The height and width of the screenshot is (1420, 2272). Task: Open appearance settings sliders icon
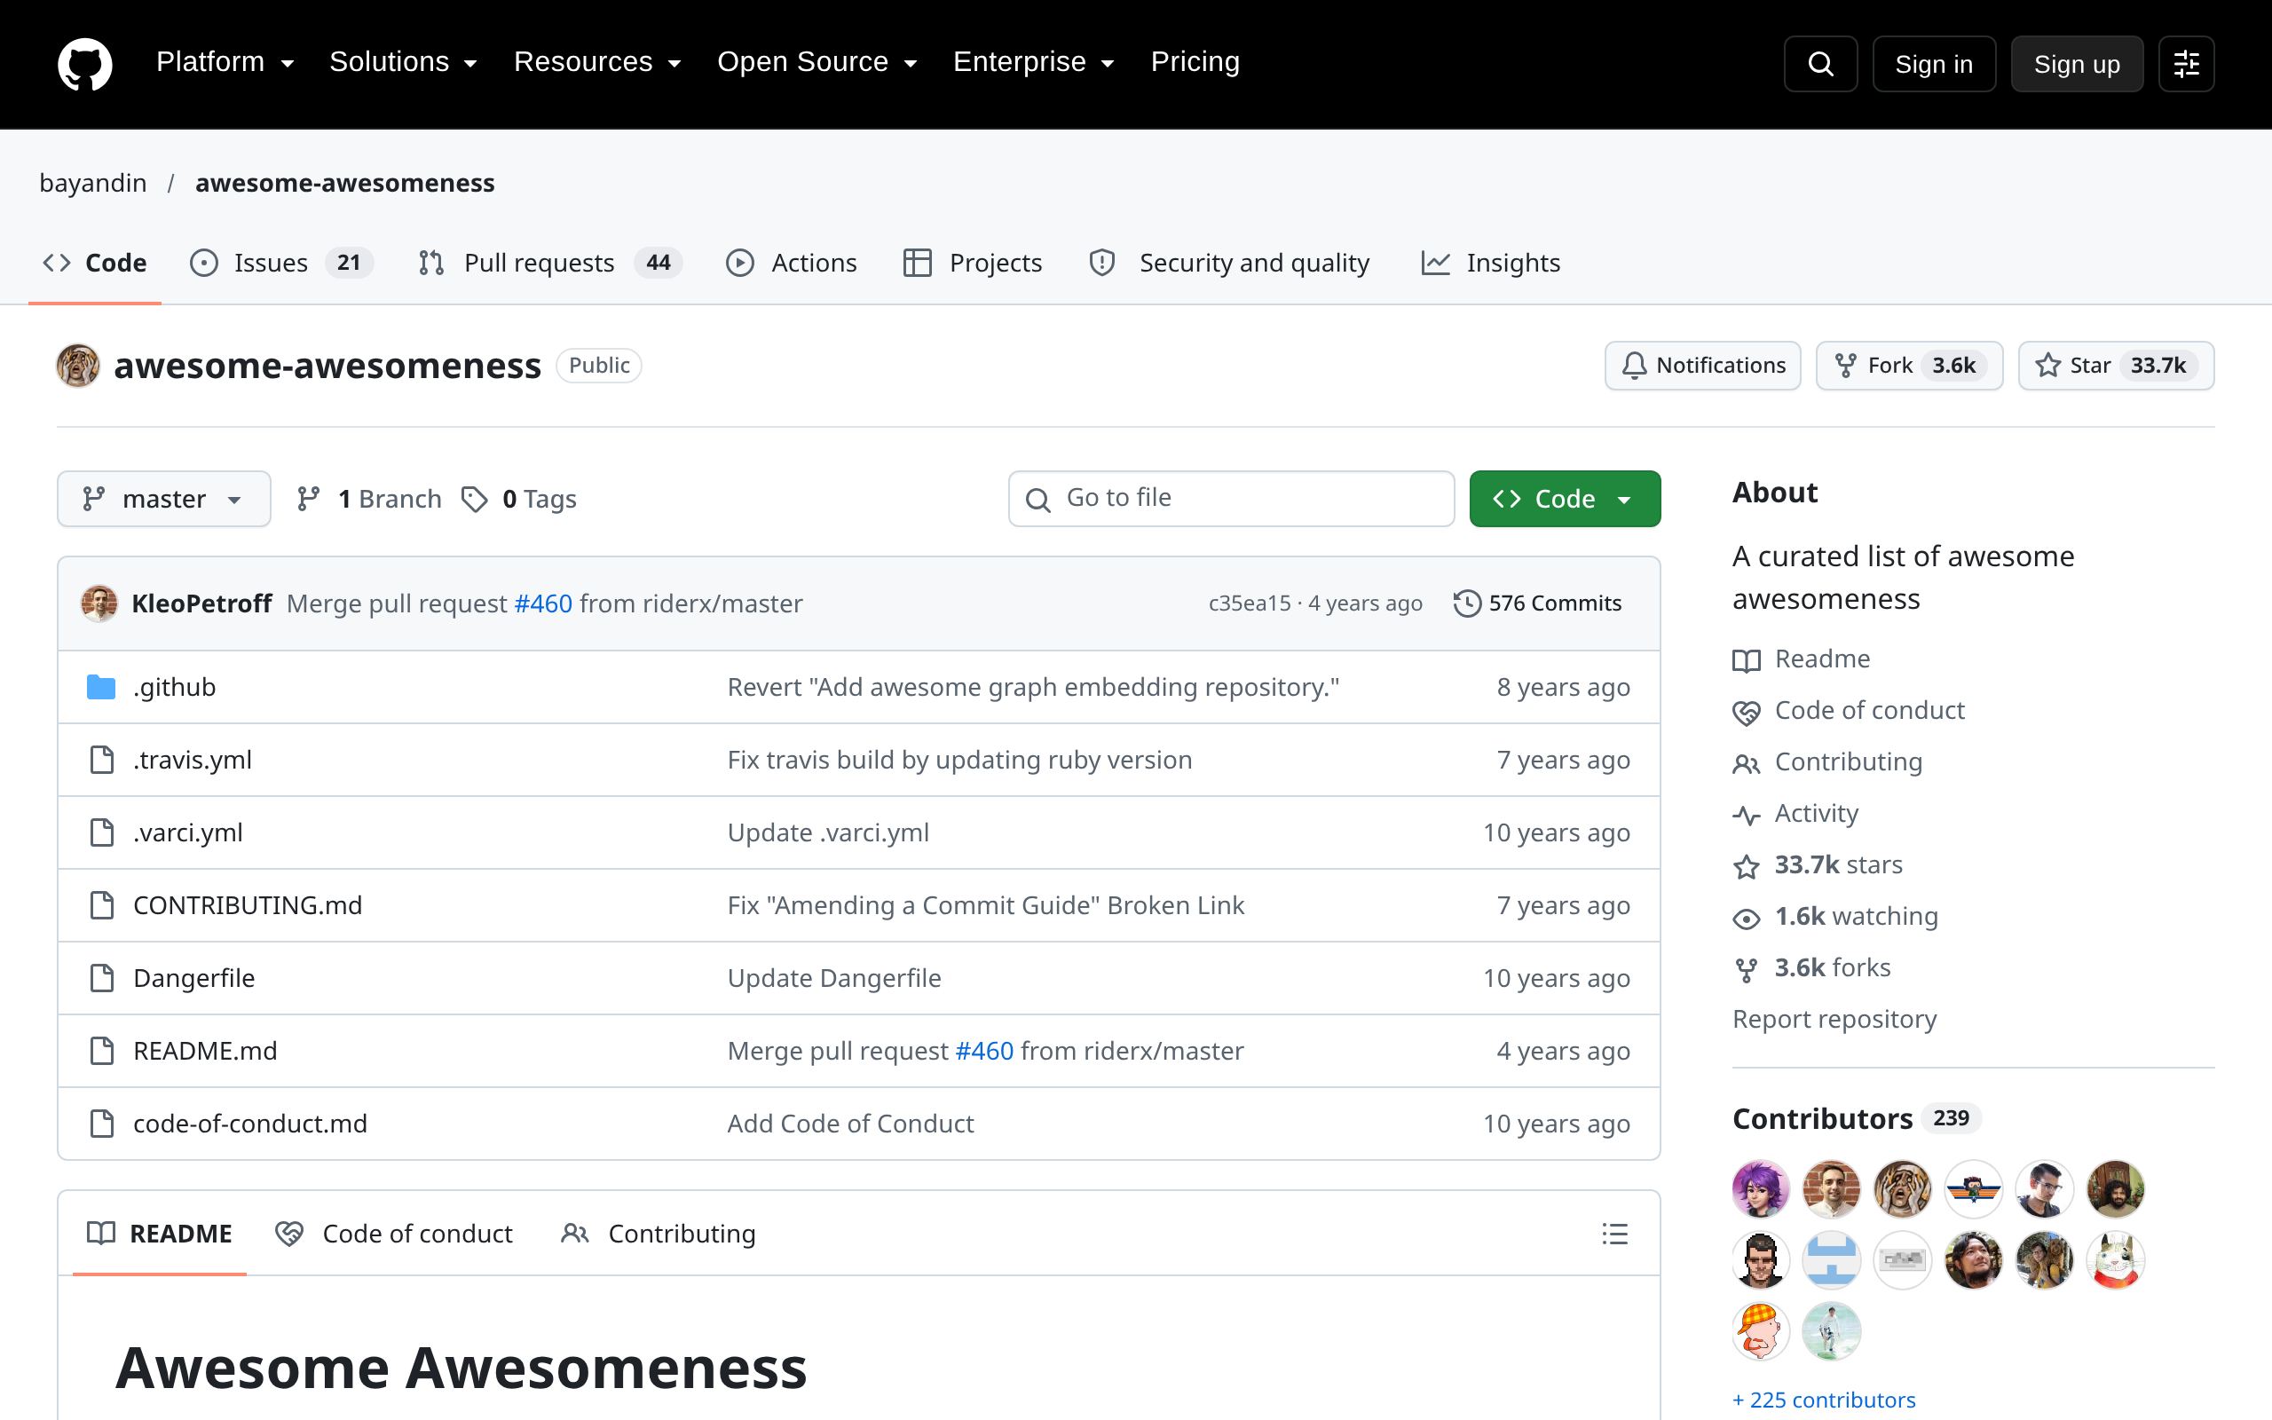[2186, 64]
